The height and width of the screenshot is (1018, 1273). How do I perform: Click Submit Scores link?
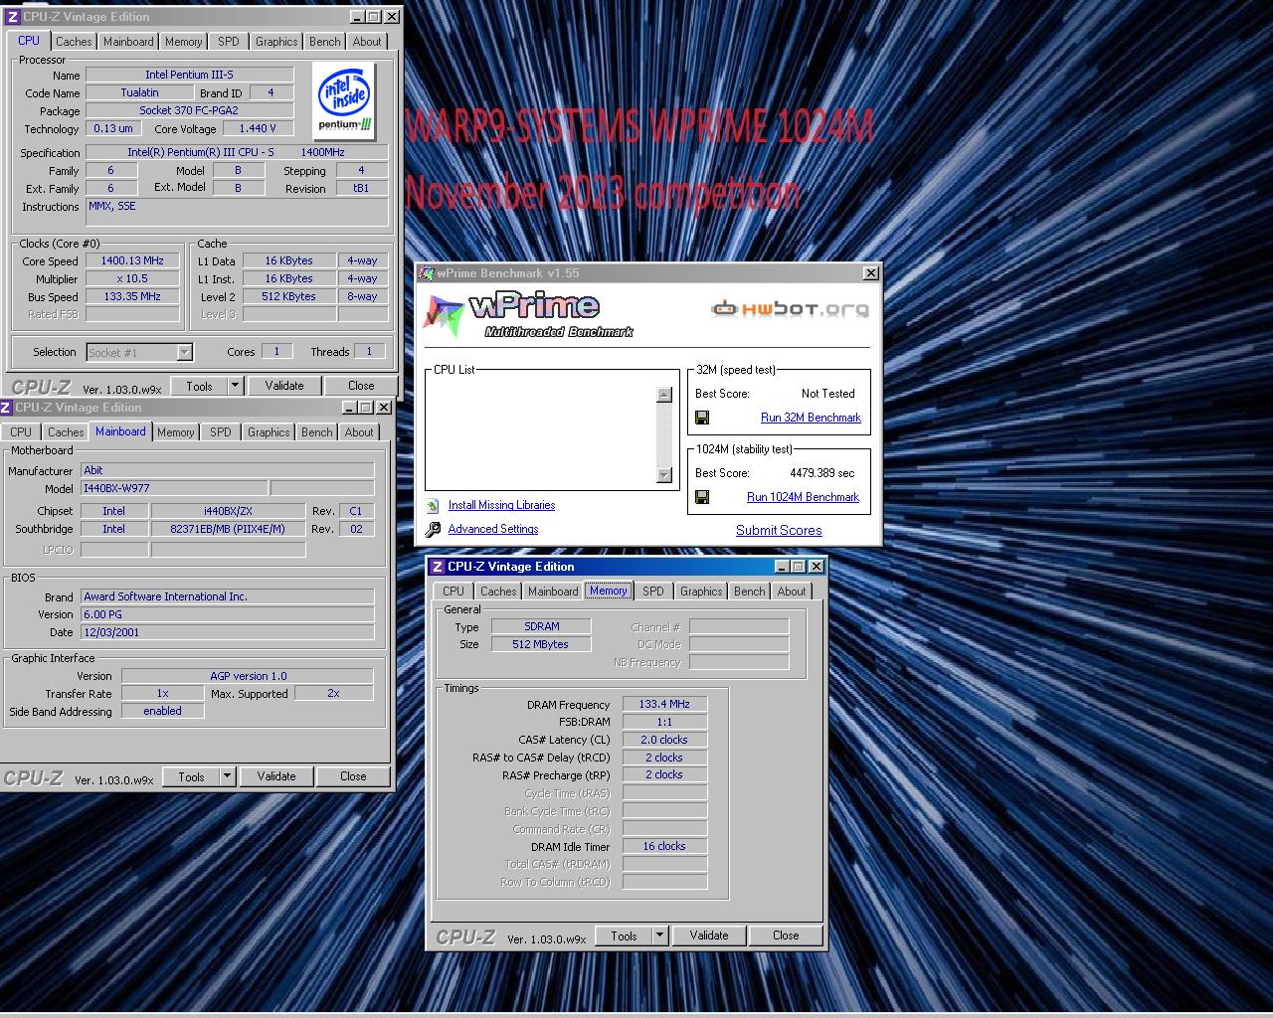779,530
